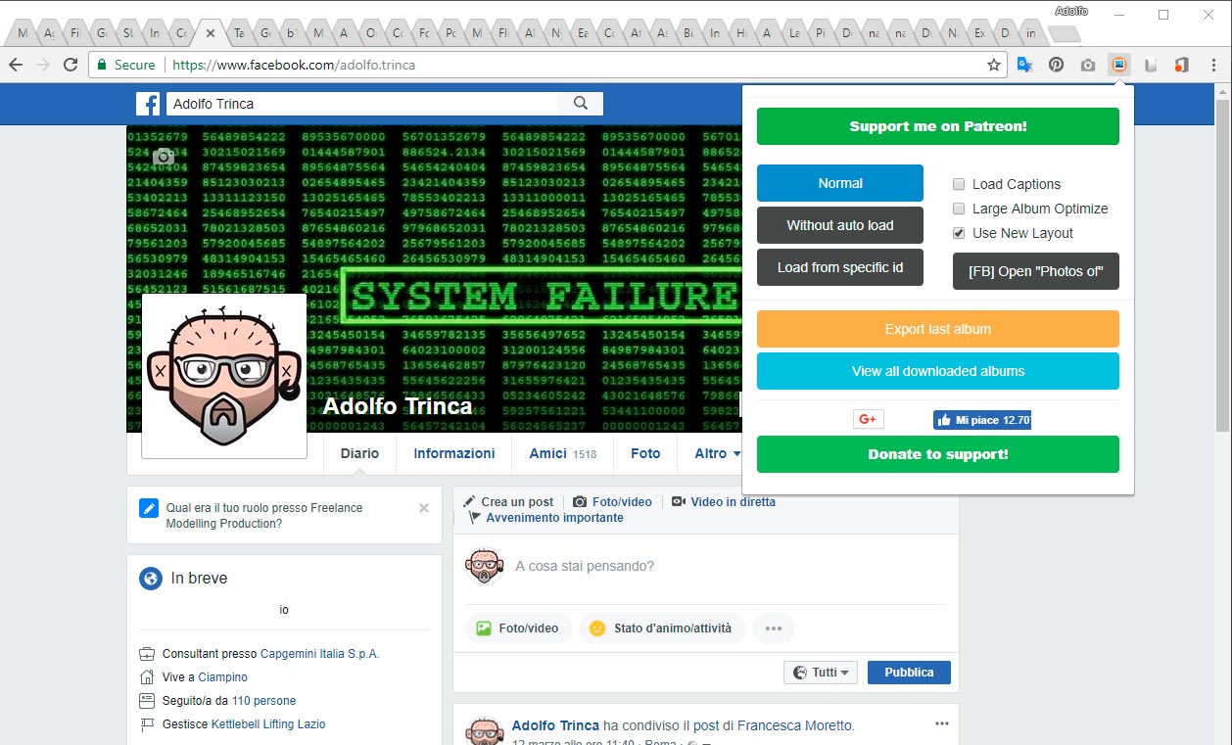Open more composer options (three dots)
The width and height of the screenshot is (1232, 745).
pos(774,629)
